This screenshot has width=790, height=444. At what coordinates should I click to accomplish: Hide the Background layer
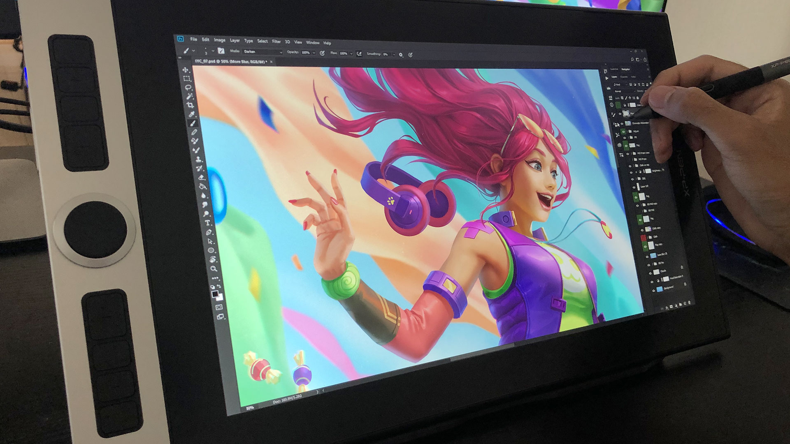[x=653, y=290]
